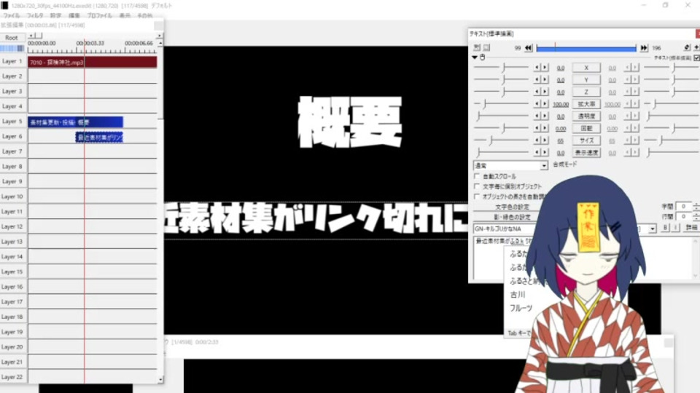Image resolution: width=700 pixels, height=393 pixels.
Task: Increase 行間 spacing with spinner
Action: (696, 214)
